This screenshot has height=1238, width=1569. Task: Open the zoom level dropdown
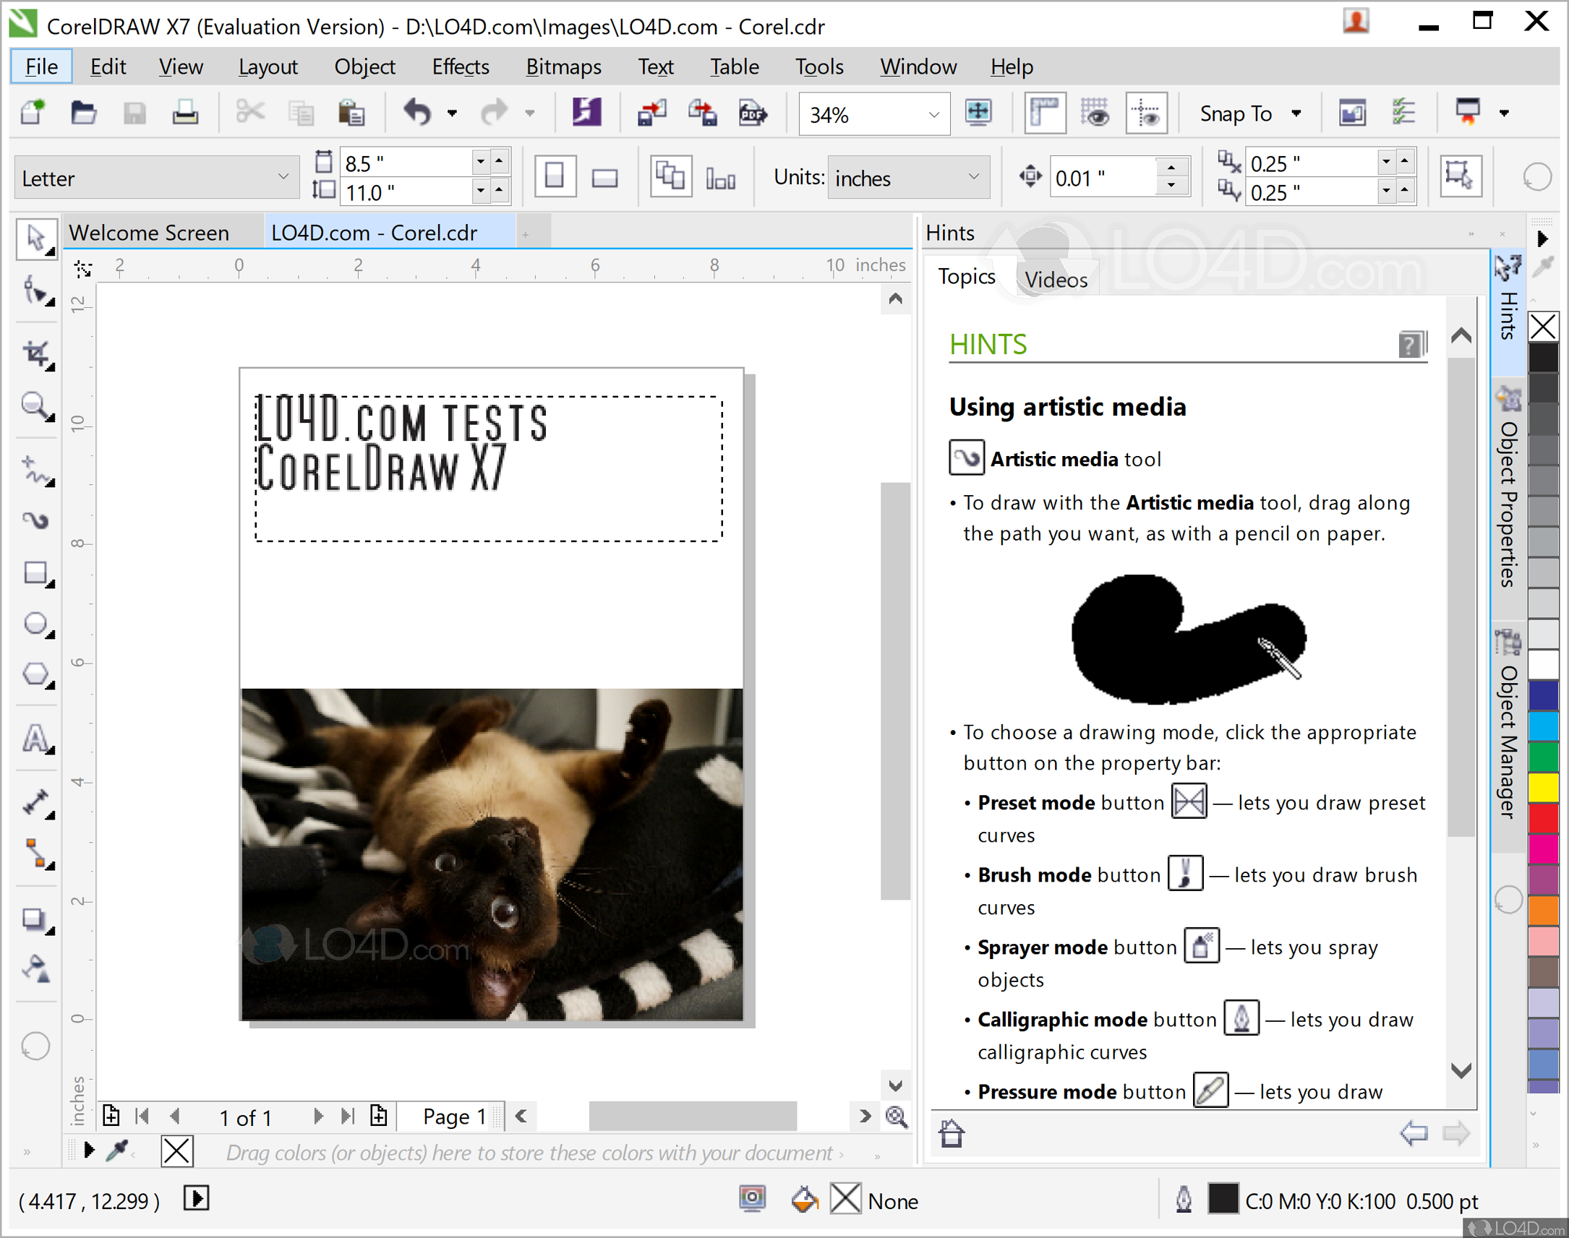(x=934, y=114)
